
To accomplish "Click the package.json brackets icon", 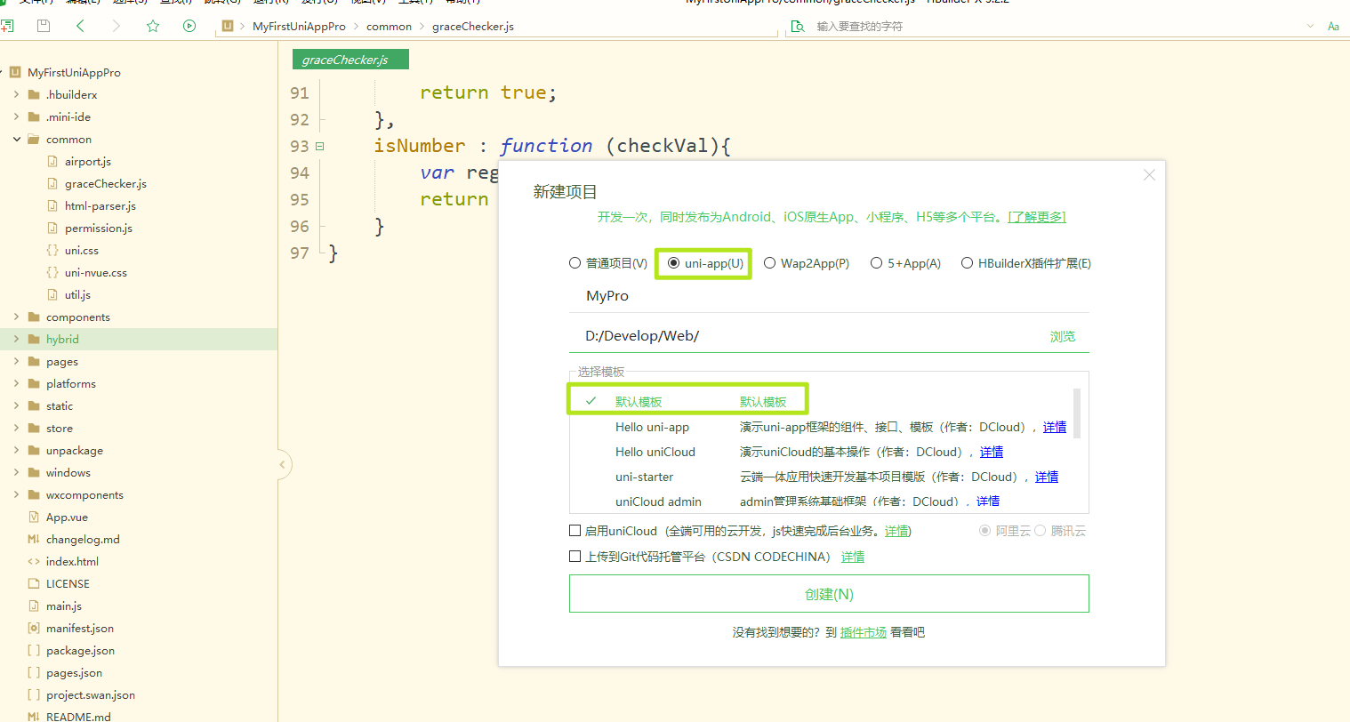I will click(34, 651).
